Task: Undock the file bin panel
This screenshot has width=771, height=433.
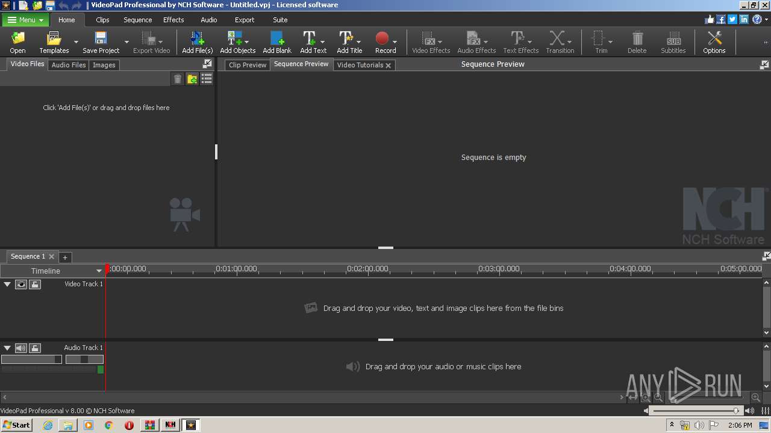Action: pos(207,64)
